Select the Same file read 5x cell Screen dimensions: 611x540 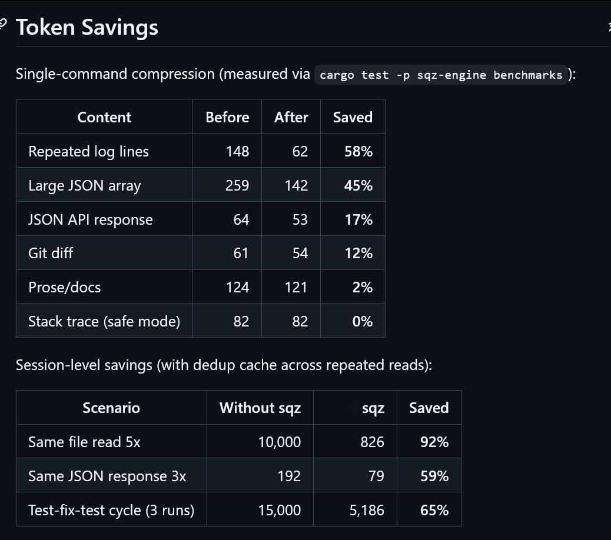click(x=84, y=442)
